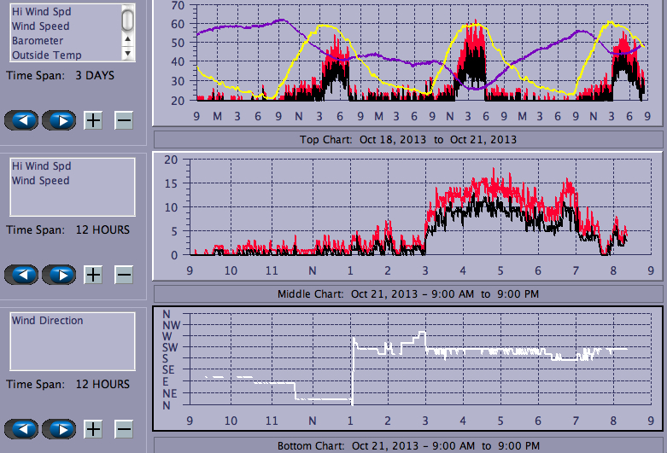667x453 pixels.
Task: Click inside the Wind Direction chart area
Action: tap(410, 367)
